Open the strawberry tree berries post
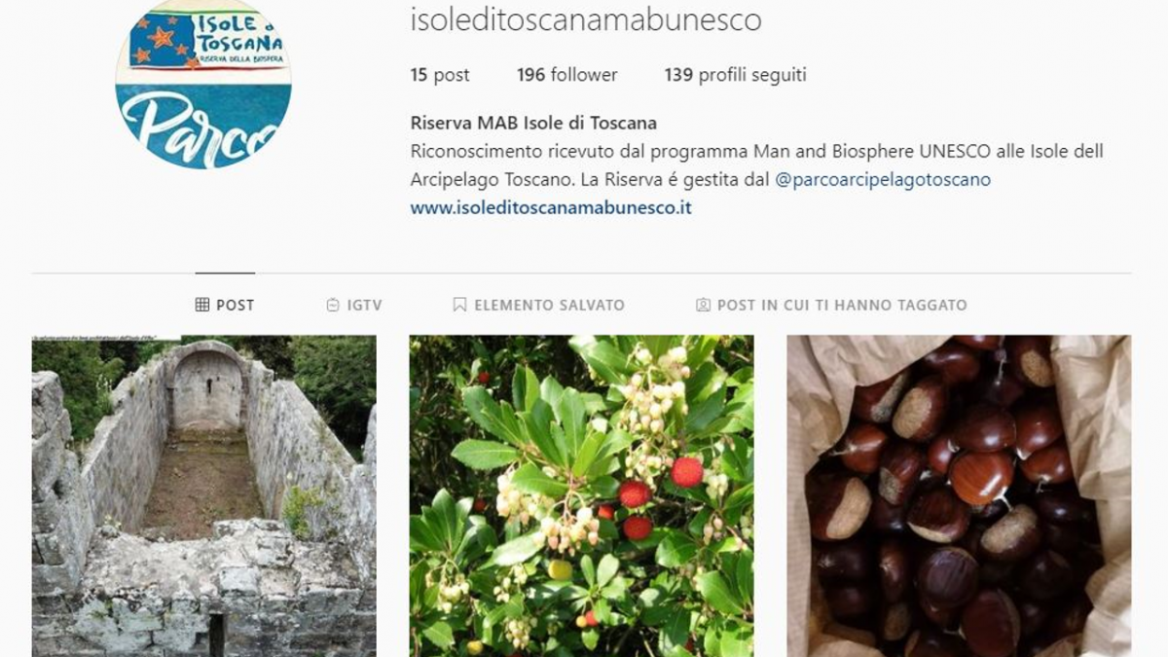 click(581, 496)
